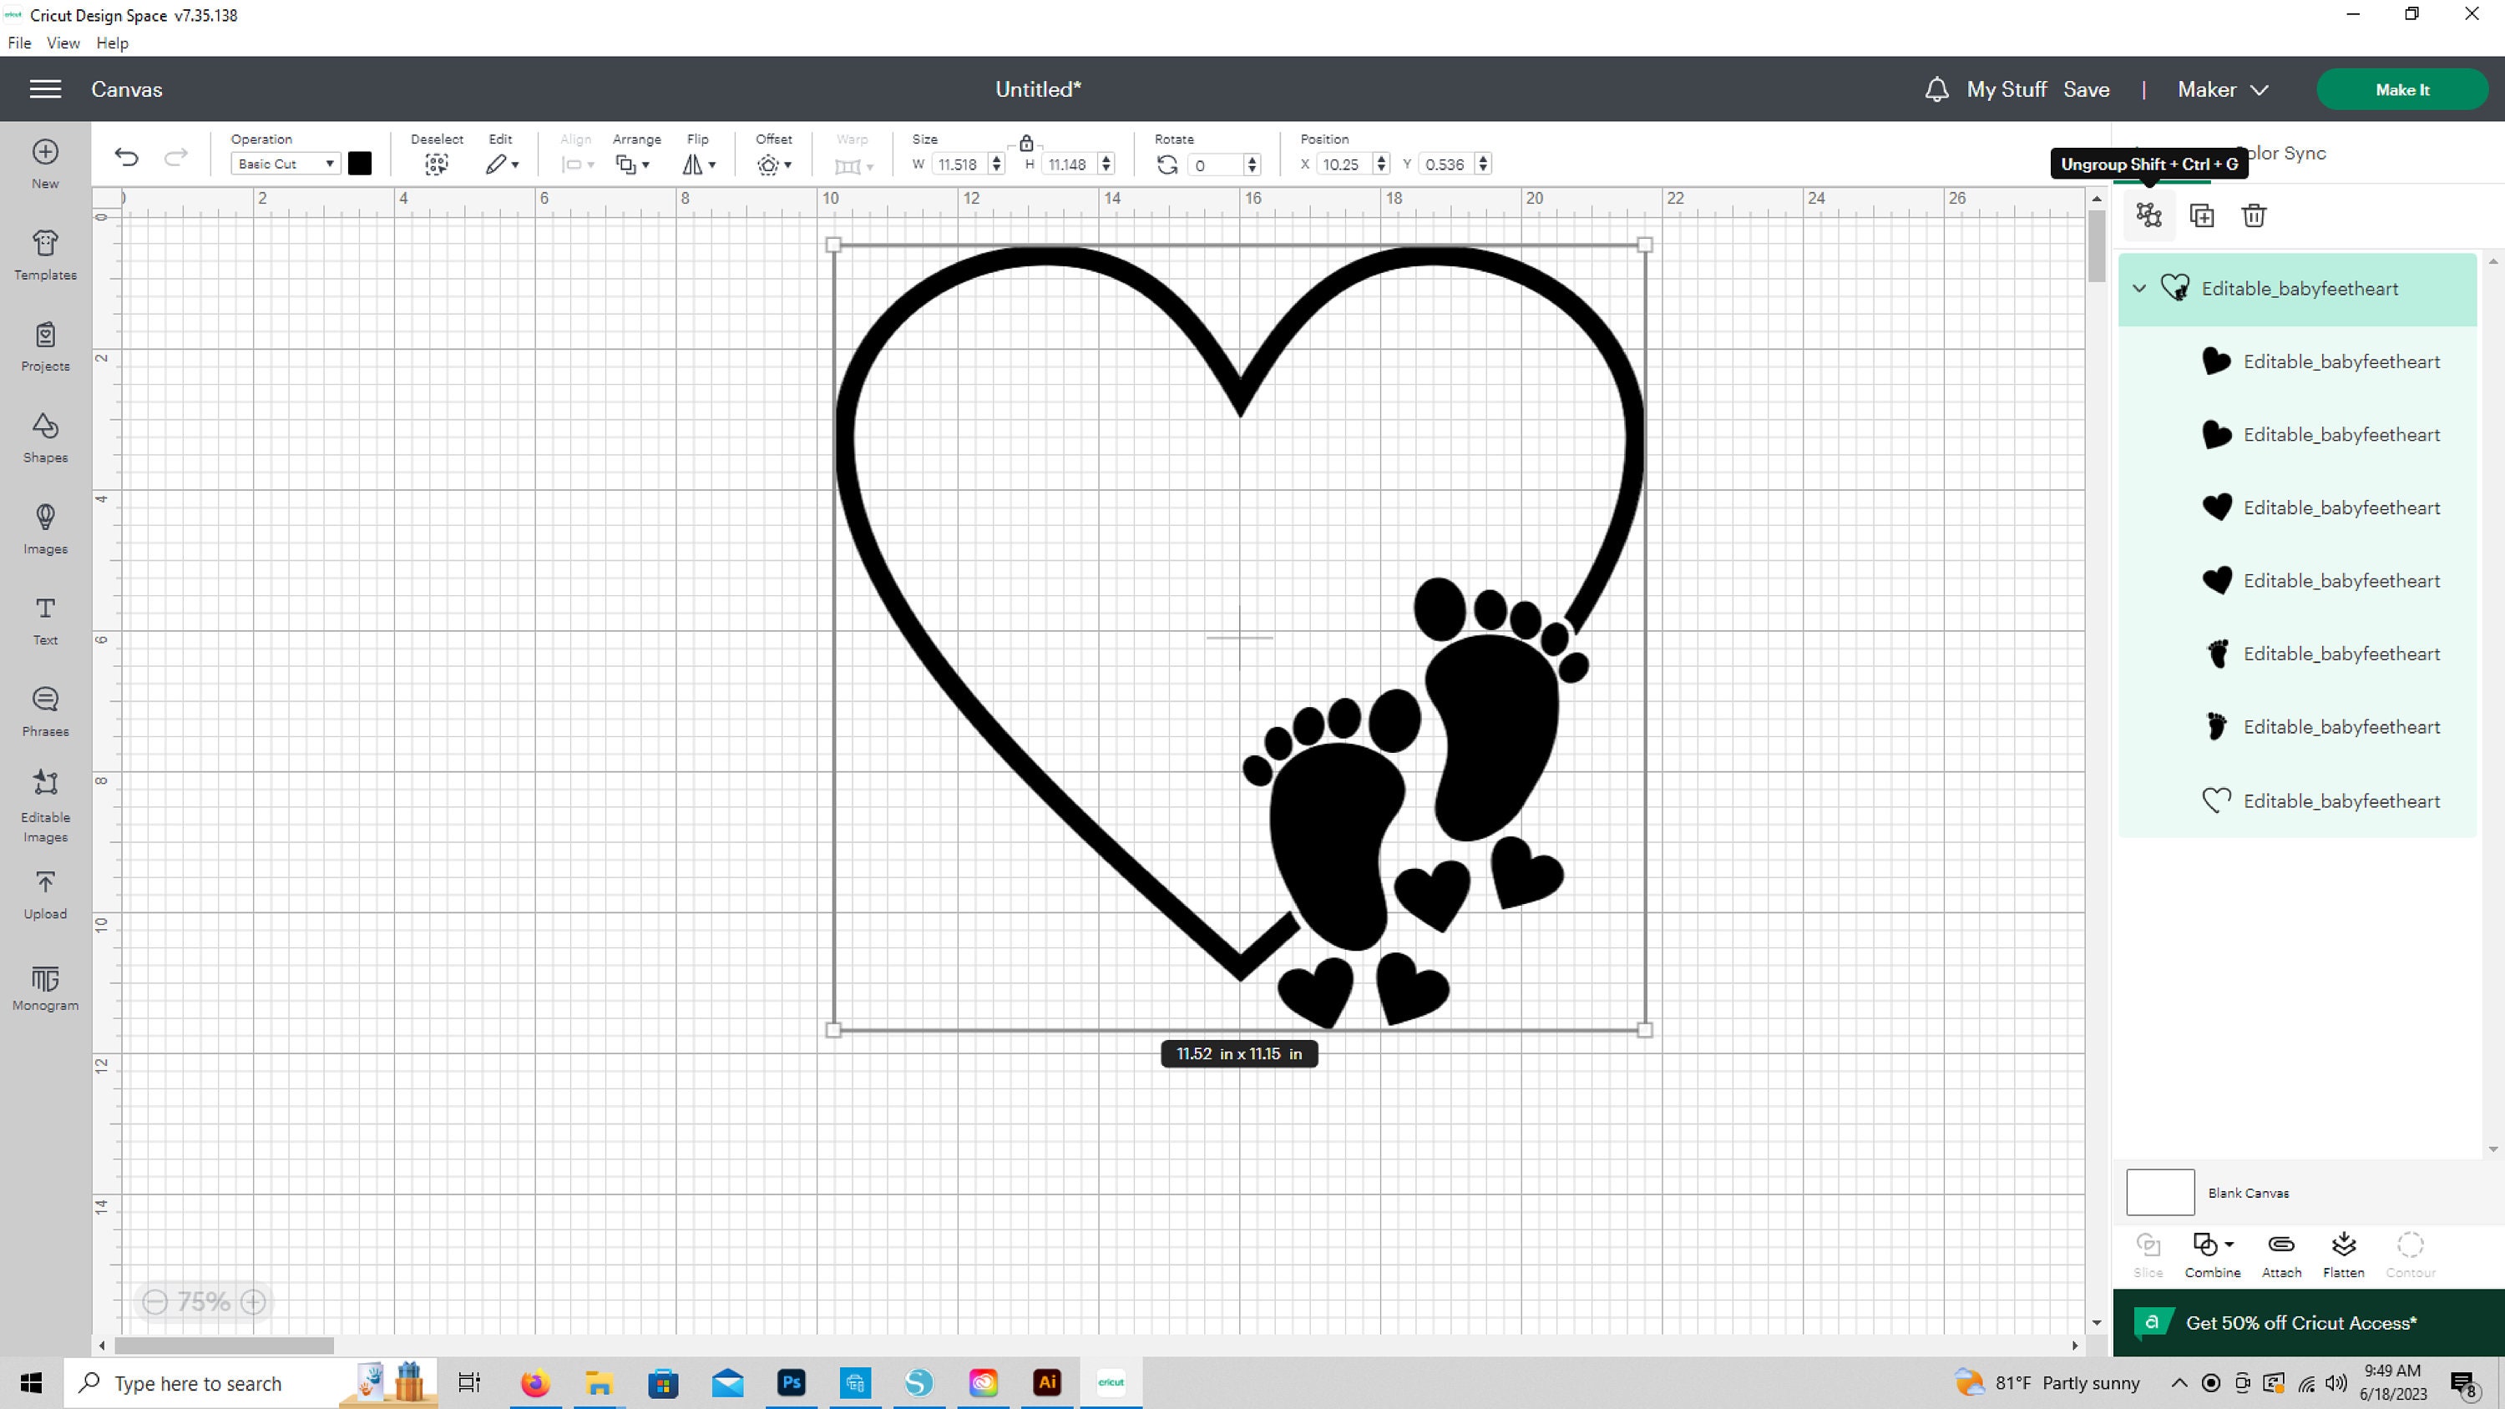Open the Flip dropdown
2505x1409 pixels.
click(698, 164)
